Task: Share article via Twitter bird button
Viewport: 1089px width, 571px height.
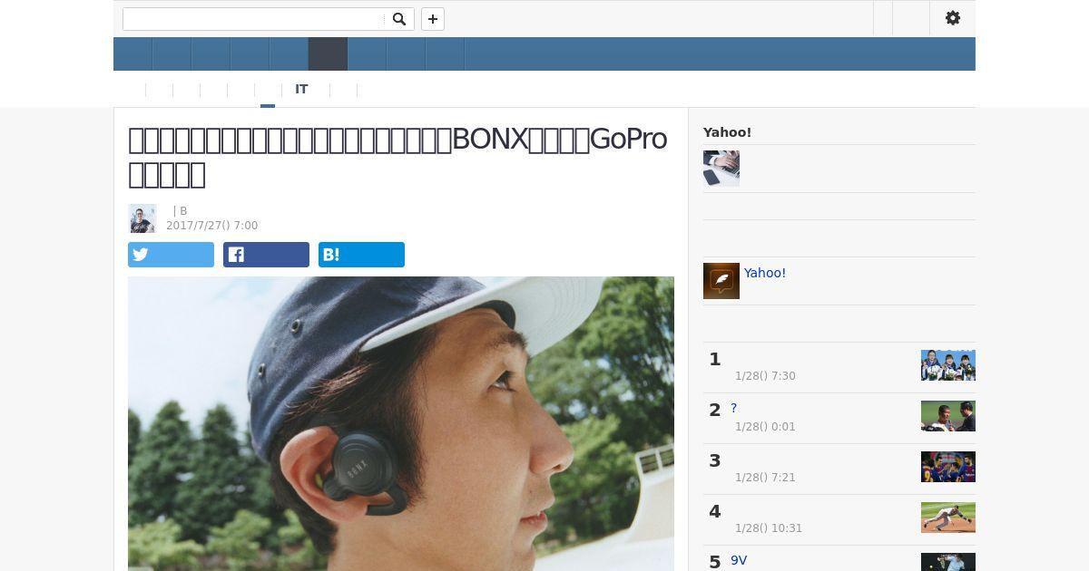Action: coord(171,255)
